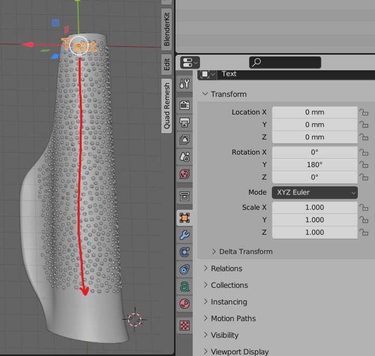Switch to the Edit sidebar tab
Viewport: 375px width, 356px height.
[167, 64]
